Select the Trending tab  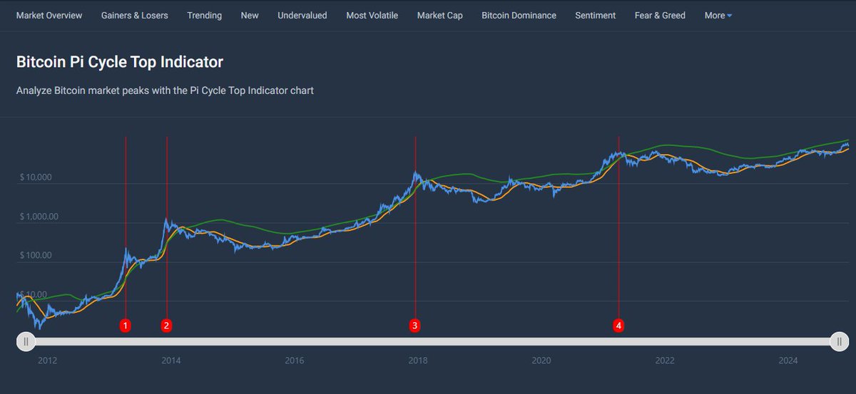205,15
